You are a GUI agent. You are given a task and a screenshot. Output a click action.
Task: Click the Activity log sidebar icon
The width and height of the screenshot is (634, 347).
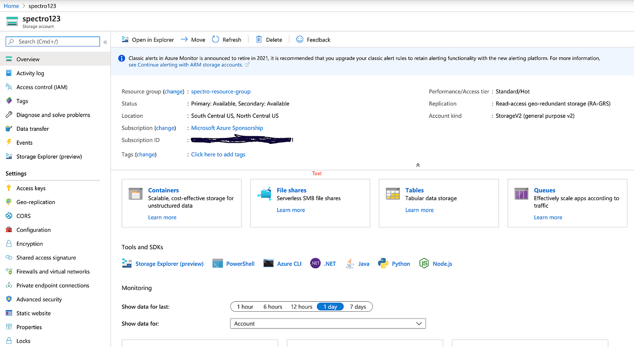click(9, 73)
